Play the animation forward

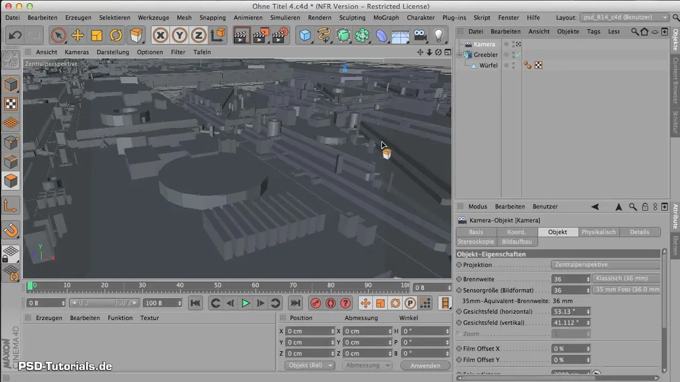245,303
